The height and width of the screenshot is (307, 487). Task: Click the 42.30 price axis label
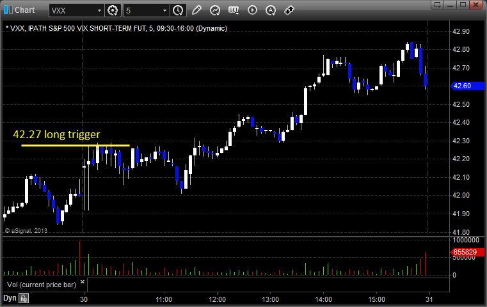pos(461,141)
